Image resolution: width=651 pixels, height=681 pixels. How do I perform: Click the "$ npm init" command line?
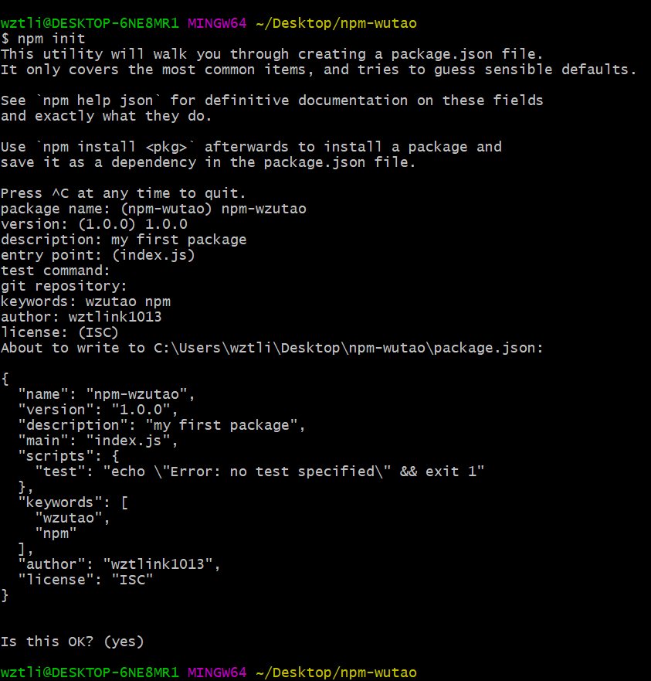[43, 39]
